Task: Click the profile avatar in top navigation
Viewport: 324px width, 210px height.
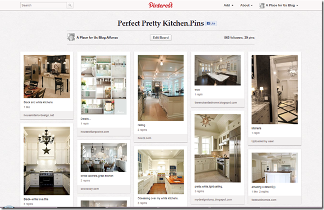Action: [x=262, y=6]
